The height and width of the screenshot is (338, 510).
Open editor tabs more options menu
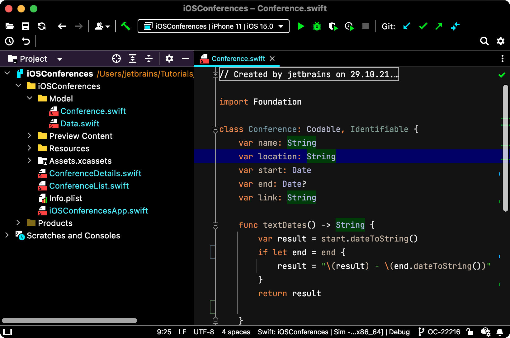[502, 59]
